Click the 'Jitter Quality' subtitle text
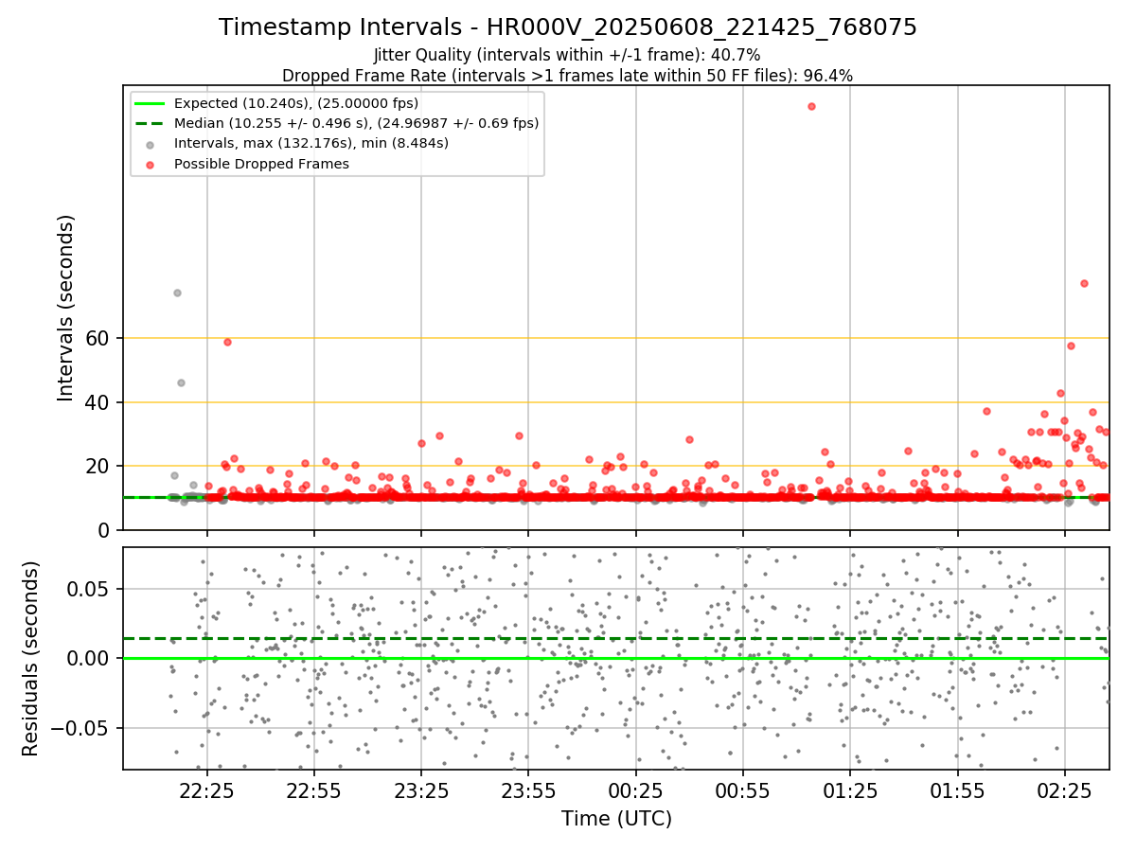Viewport: 1136px width, 852px height. coord(568,55)
